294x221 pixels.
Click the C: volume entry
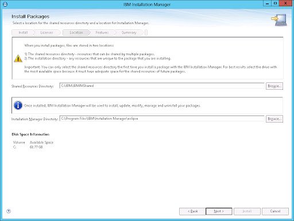point(14,147)
